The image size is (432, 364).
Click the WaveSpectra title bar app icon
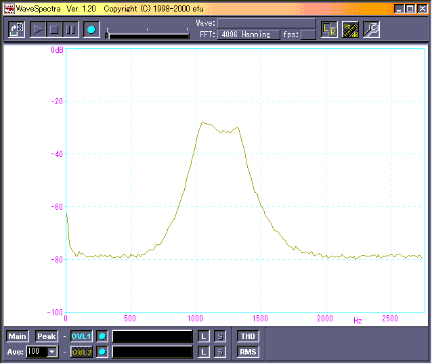point(9,9)
